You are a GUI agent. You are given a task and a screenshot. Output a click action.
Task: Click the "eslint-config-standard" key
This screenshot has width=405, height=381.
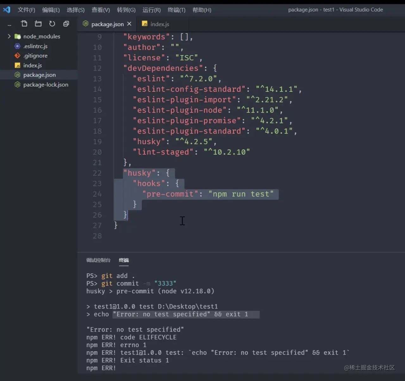click(189, 89)
